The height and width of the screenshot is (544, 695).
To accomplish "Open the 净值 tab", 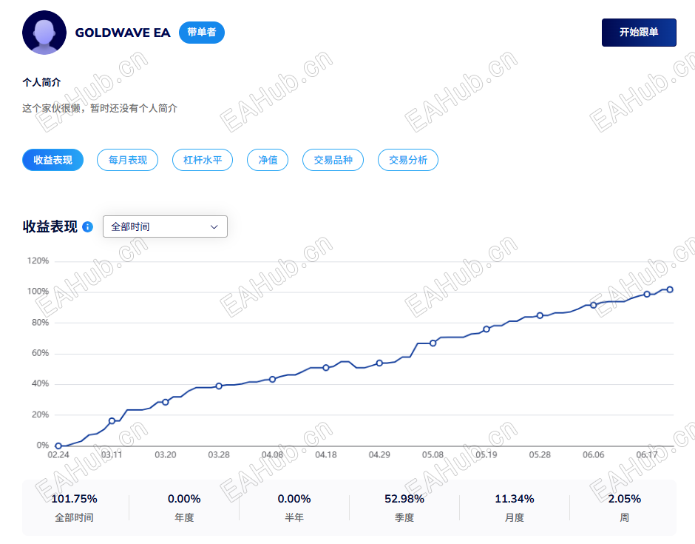I will [268, 160].
